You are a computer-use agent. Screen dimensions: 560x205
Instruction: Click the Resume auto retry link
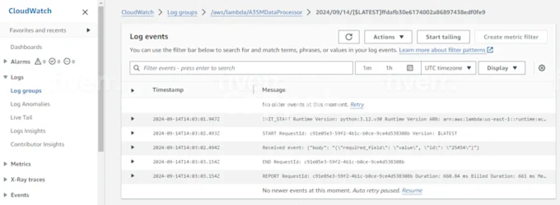pyautogui.click(x=412, y=190)
